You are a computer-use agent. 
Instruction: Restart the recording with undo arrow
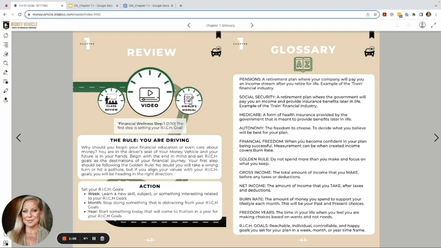coord(86,238)
